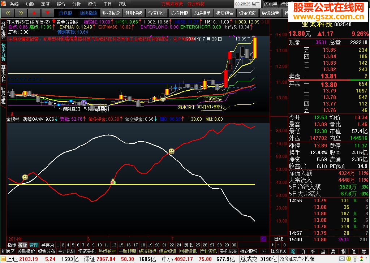The width and height of the screenshot is (370, 263).
Task: Click the yellow square icon before 上证
Action: click(3, 259)
